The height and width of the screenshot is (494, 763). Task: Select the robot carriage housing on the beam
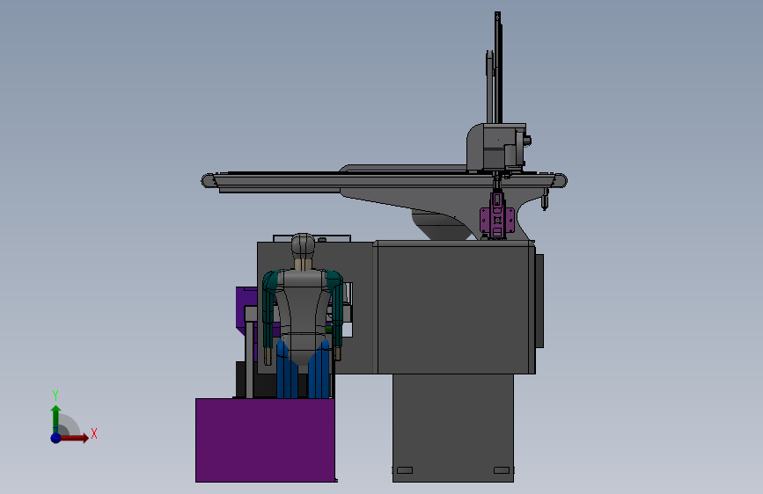pos(497,148)
